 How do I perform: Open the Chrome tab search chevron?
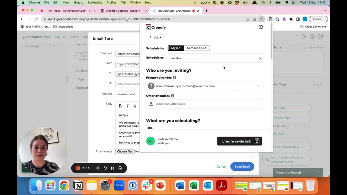click(325, 11)
